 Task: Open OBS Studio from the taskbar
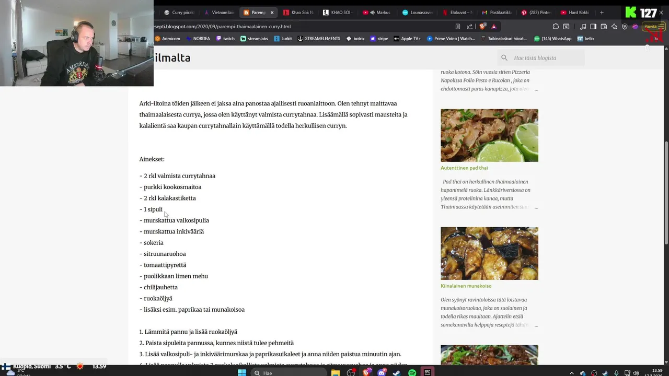[x=351, y=373]
